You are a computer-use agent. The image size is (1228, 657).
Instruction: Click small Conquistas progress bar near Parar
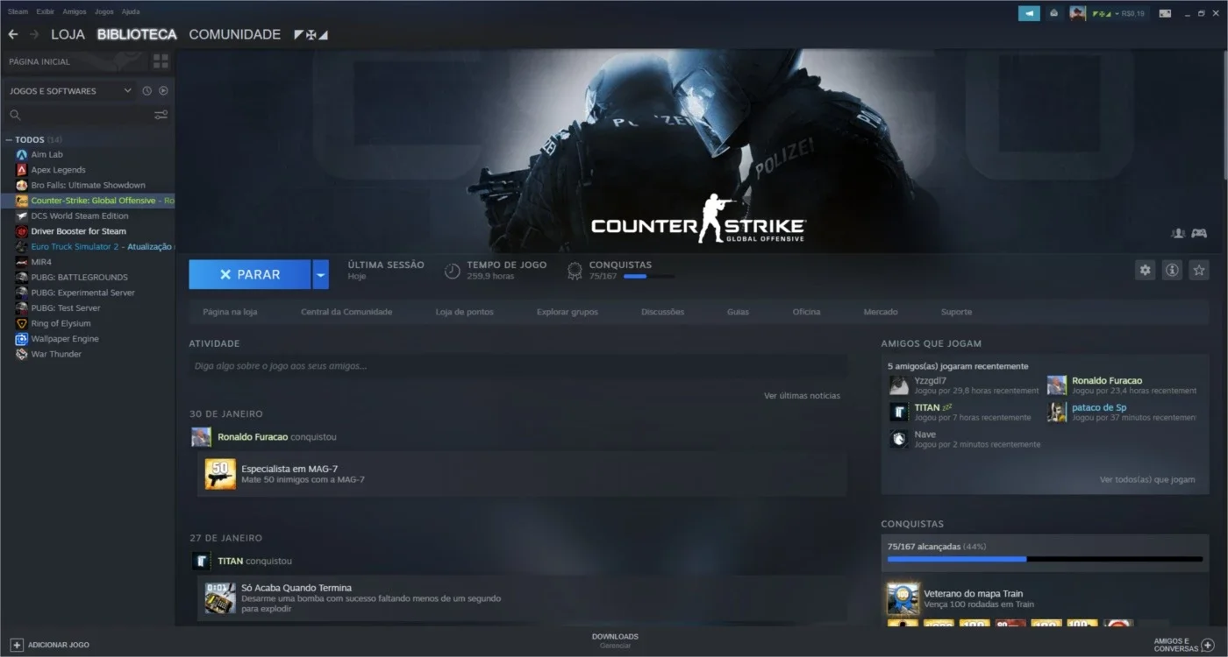(649, 277)
